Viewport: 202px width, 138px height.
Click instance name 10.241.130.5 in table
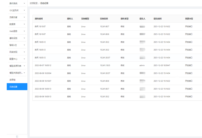pos(105,65)
